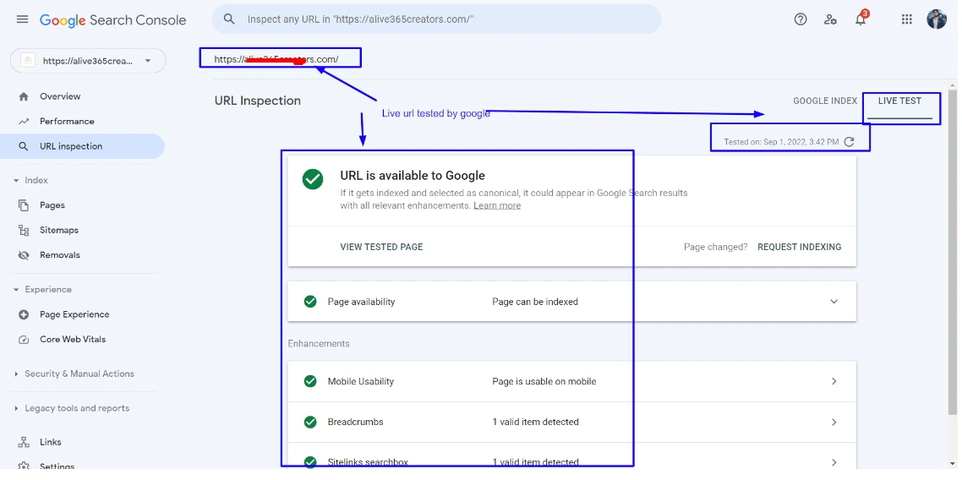Click the Page availability green check icon
962x480 pixels.
point(310,302)
